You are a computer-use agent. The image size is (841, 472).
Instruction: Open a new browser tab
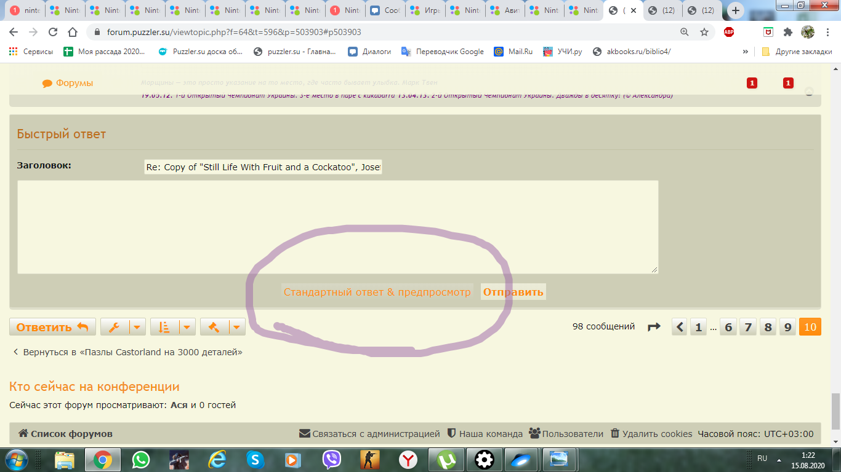735,10
